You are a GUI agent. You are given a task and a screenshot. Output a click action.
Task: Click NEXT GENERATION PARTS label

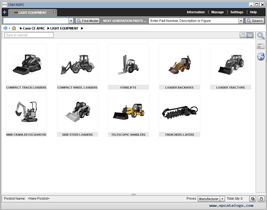click(x=125, y=21)
